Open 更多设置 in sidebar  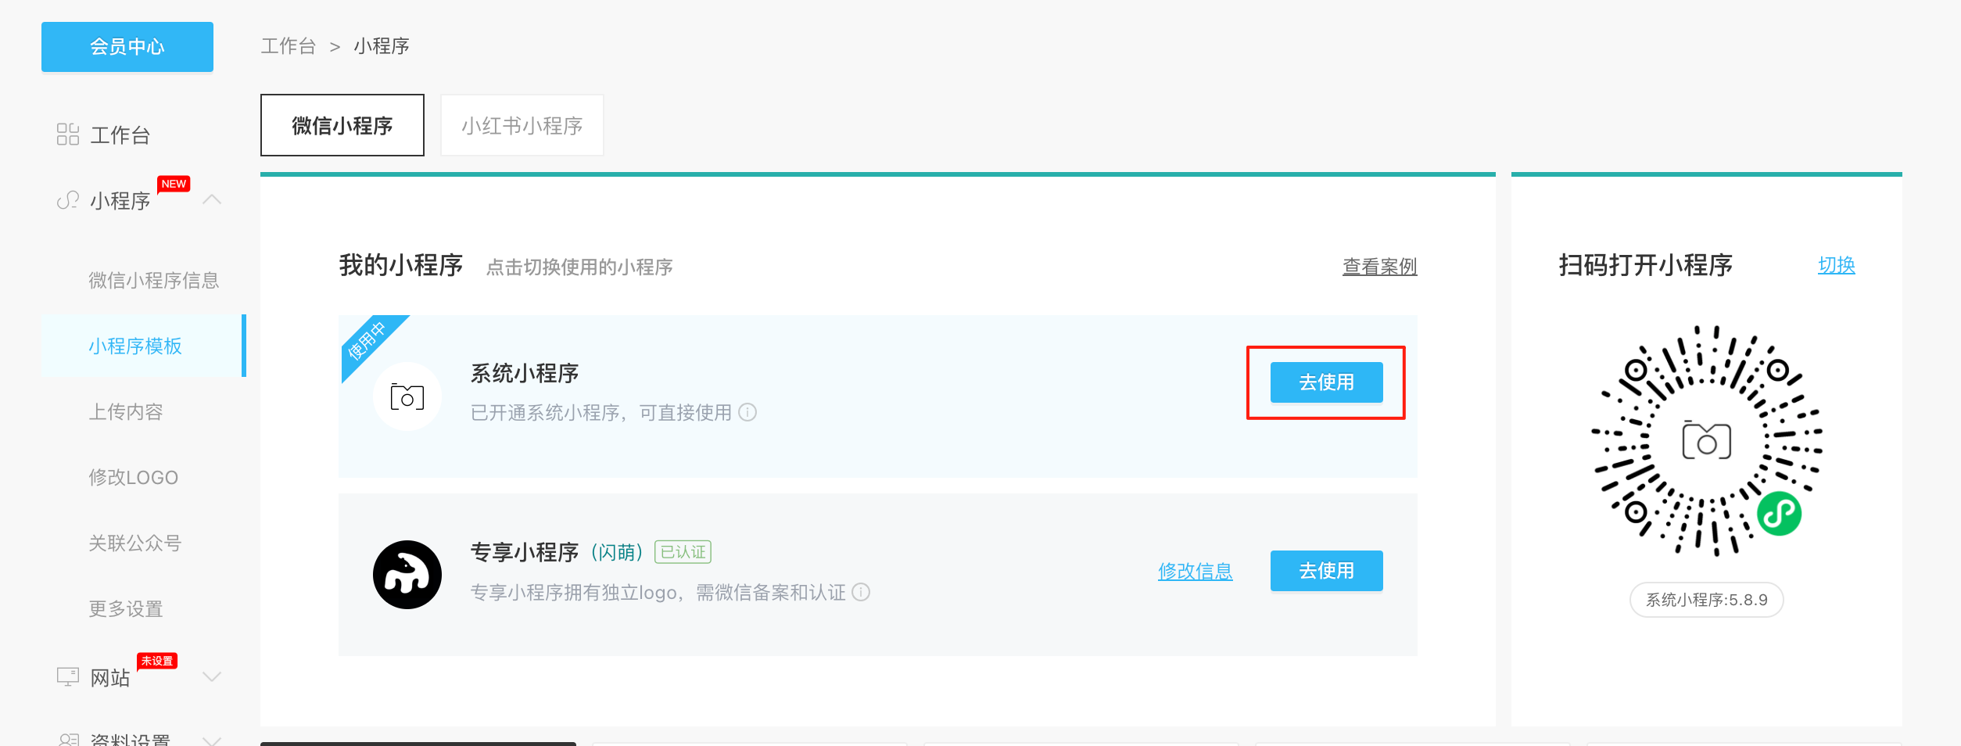126,608
